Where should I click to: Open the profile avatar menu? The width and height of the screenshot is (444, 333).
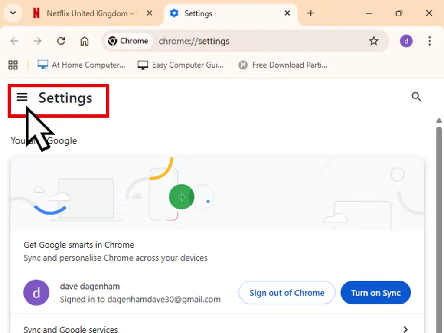(406, 41)
